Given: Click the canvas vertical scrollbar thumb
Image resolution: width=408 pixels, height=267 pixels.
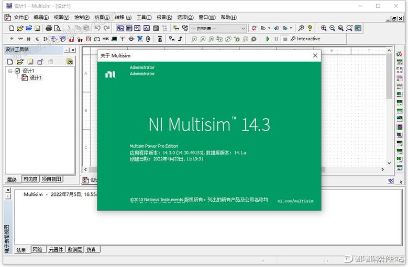Looking at the screenshot, I should tap(389, 76).
